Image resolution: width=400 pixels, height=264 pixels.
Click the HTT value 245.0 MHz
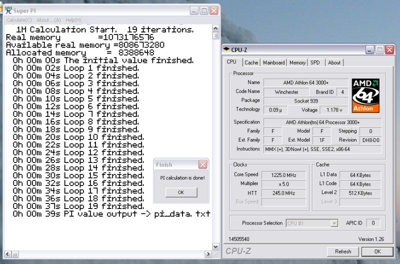pyautogui.click(x=283, y=193)
